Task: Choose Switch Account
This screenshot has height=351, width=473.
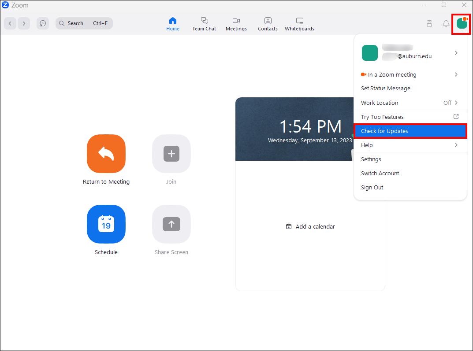Action: coord(410,173)
